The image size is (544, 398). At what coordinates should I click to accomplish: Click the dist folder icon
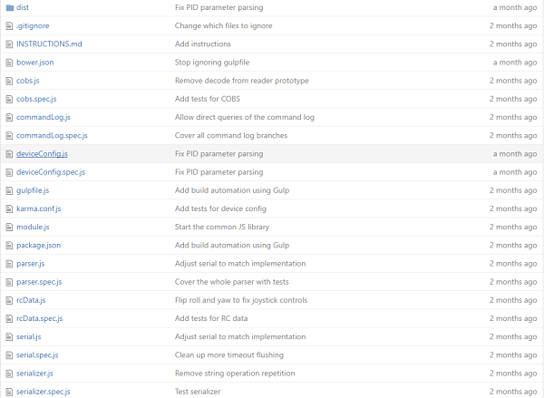[x=8, y=7]
